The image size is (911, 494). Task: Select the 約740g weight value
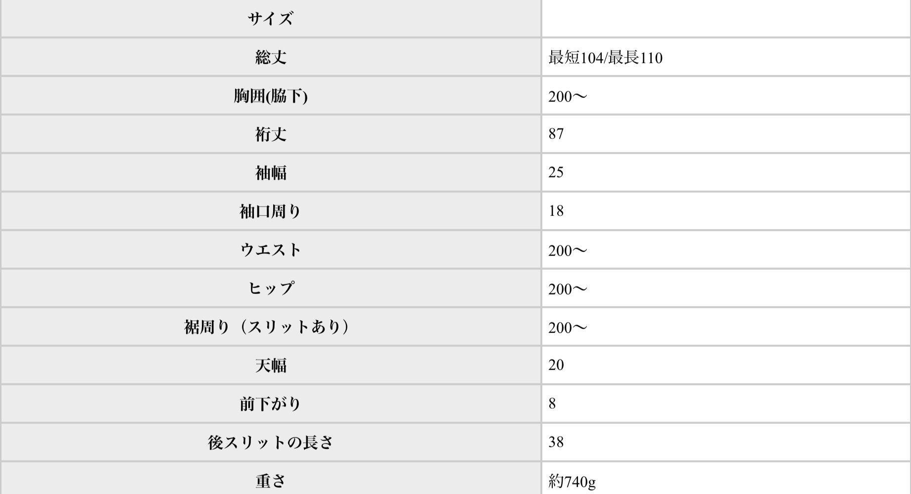pyautogui.click(x=572, y=481)
